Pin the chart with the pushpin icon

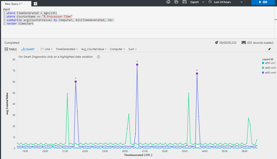pos(269,49)
